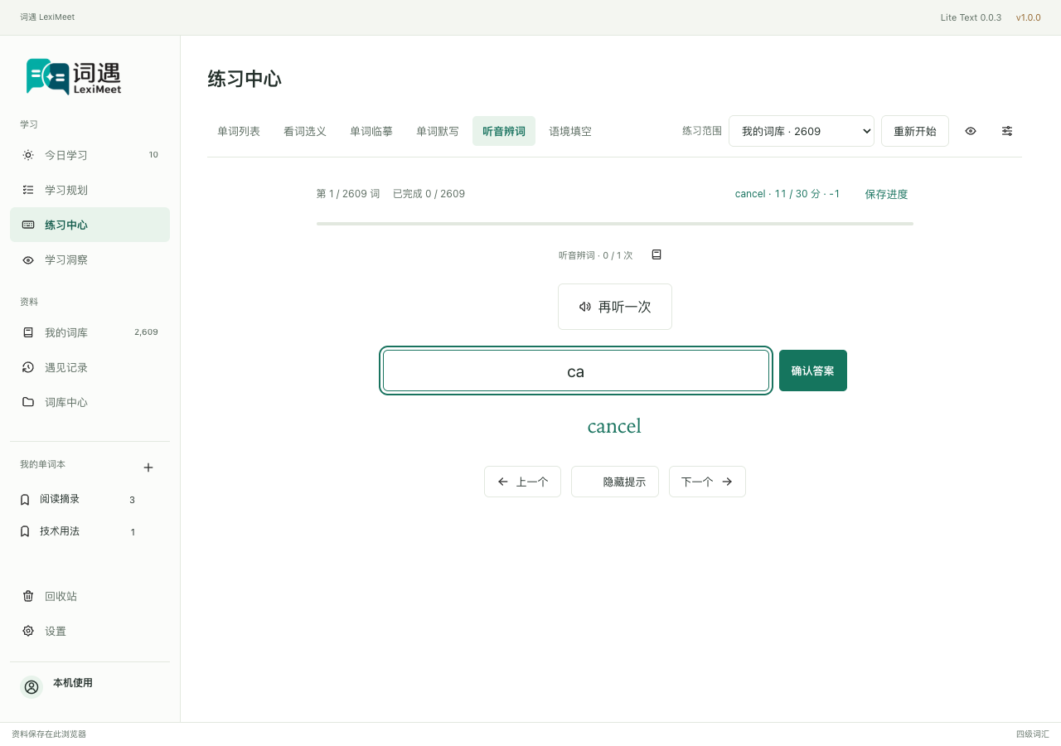Click the 保存进度 link
The width and height of the screenshot is (1061, 746).
886,194
